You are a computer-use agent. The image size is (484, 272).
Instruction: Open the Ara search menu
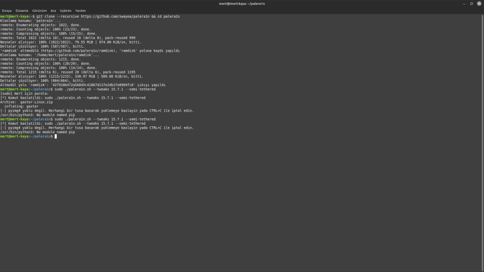pos(53,10)
